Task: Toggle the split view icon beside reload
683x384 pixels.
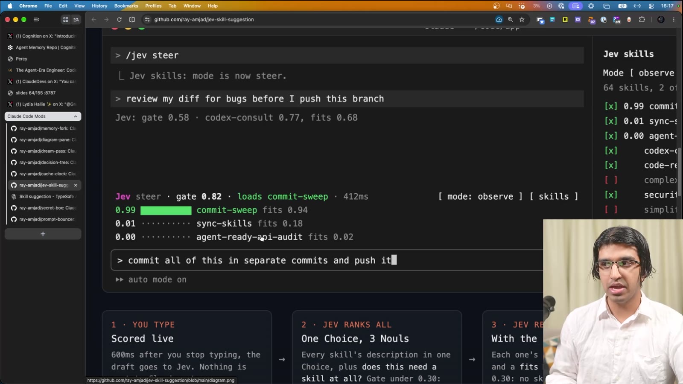Action: [132, 20]
